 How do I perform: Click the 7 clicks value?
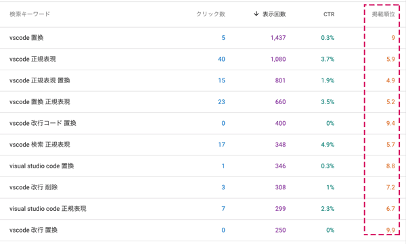coord(223,209)
